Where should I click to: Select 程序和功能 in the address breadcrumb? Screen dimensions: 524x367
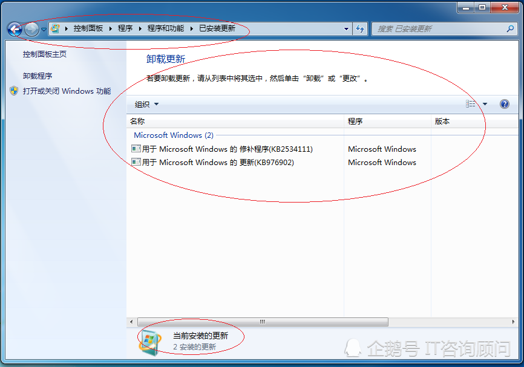click(166, 28)
